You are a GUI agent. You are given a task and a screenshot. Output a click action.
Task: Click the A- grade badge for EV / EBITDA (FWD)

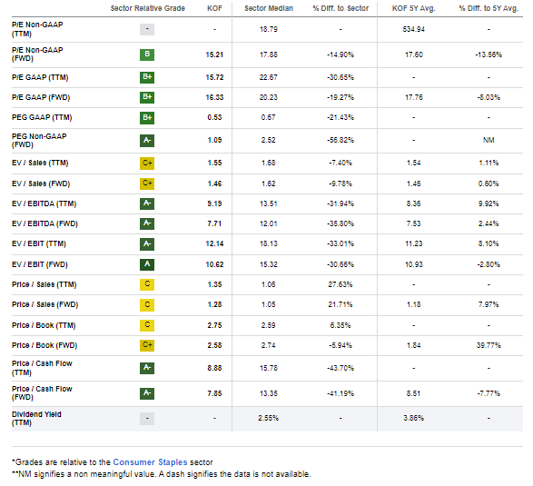[x=147, y=223]
